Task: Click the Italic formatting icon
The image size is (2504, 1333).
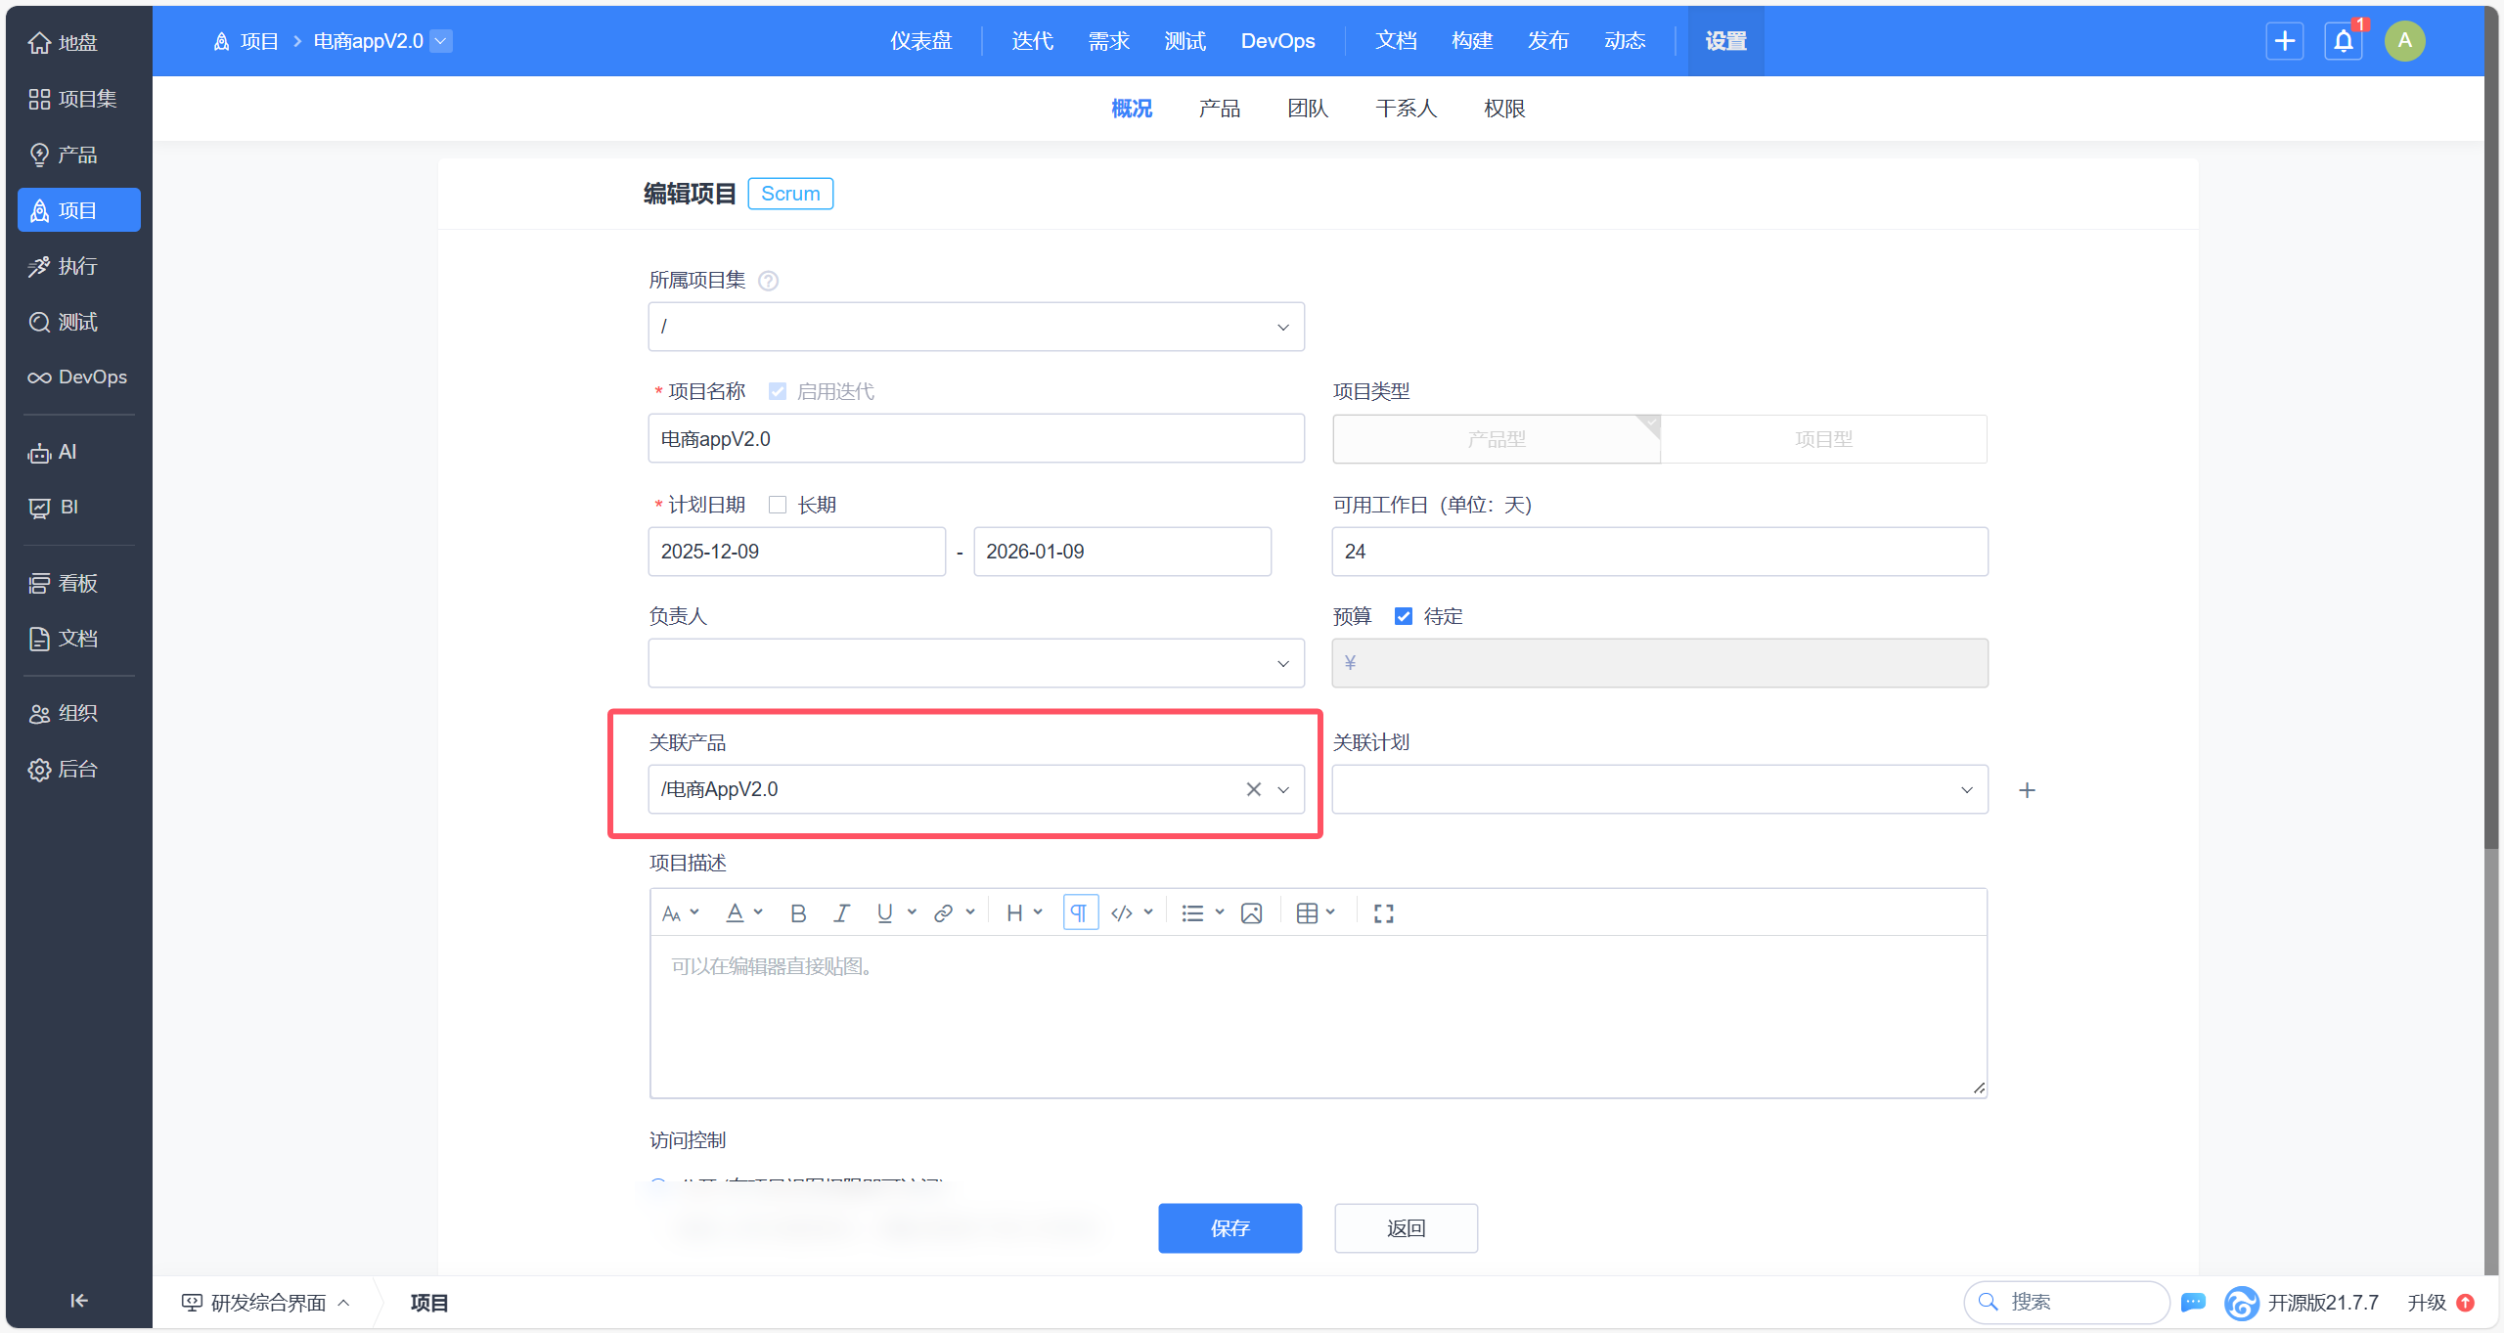Action: point(841,913)
